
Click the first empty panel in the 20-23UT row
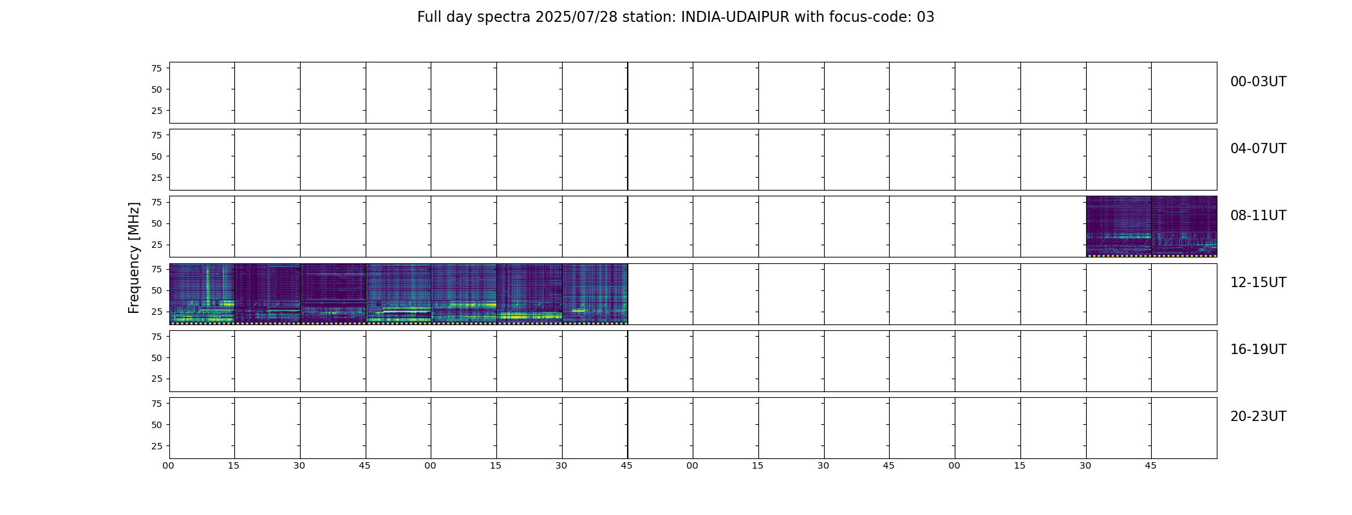point(202,427)
